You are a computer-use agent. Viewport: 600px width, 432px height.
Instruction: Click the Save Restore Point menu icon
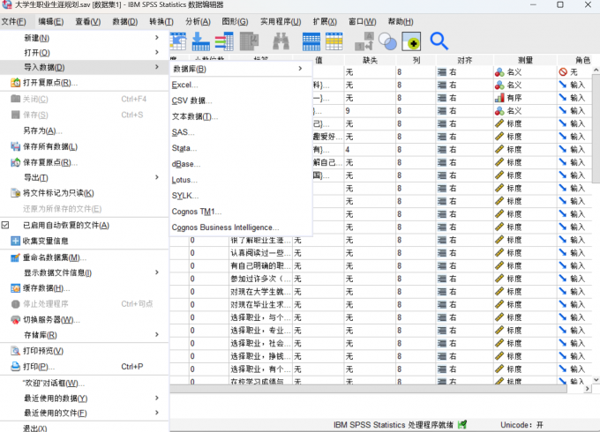15,162
